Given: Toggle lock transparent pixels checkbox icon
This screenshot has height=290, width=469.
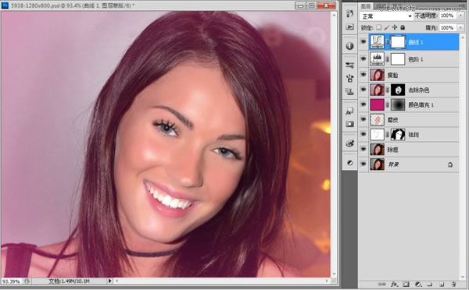Looking at the screenshot, I should [378, 27].
